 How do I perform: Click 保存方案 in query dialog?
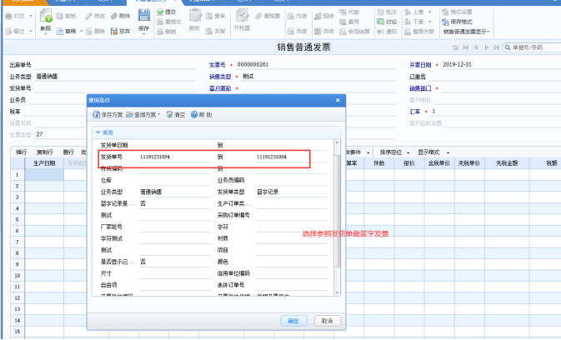[x=108, y=115]
